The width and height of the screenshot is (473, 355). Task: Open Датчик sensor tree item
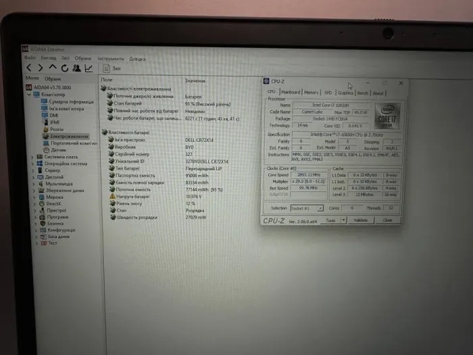click(x=59, y=150)
